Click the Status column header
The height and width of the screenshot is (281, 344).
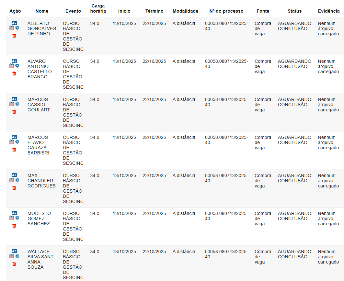point(294,11)
